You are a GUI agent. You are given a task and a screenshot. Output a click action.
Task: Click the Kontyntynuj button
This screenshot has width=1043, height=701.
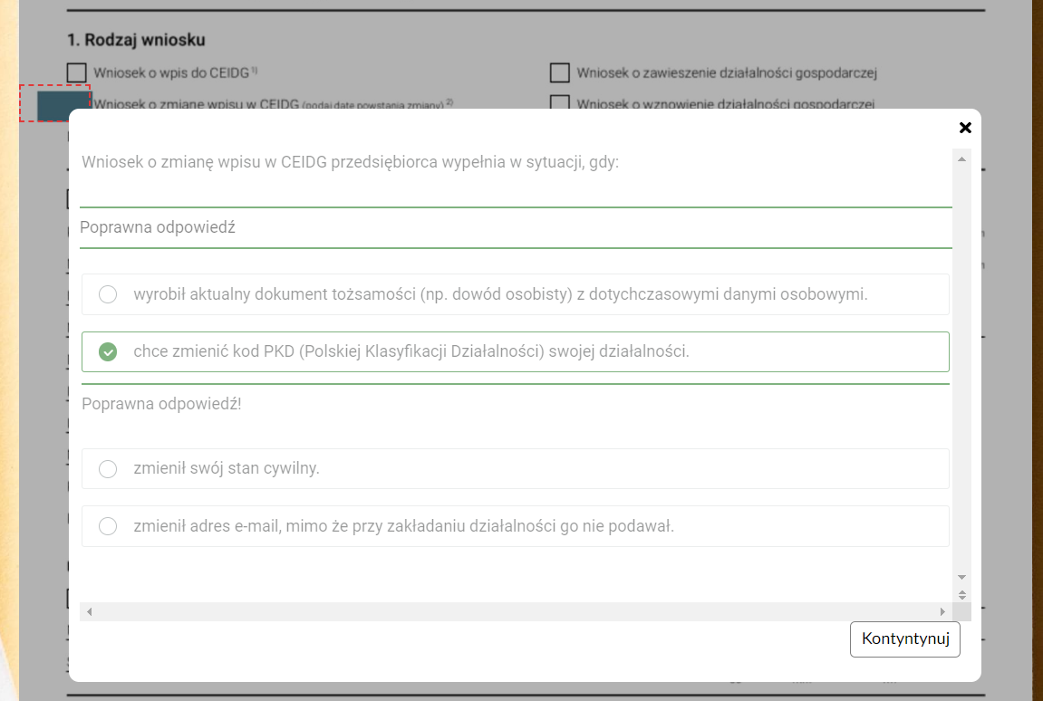(904, 639)
